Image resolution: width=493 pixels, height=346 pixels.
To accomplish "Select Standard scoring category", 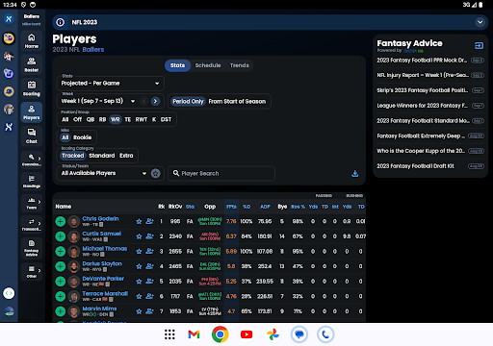I will [x=102, y=156].
